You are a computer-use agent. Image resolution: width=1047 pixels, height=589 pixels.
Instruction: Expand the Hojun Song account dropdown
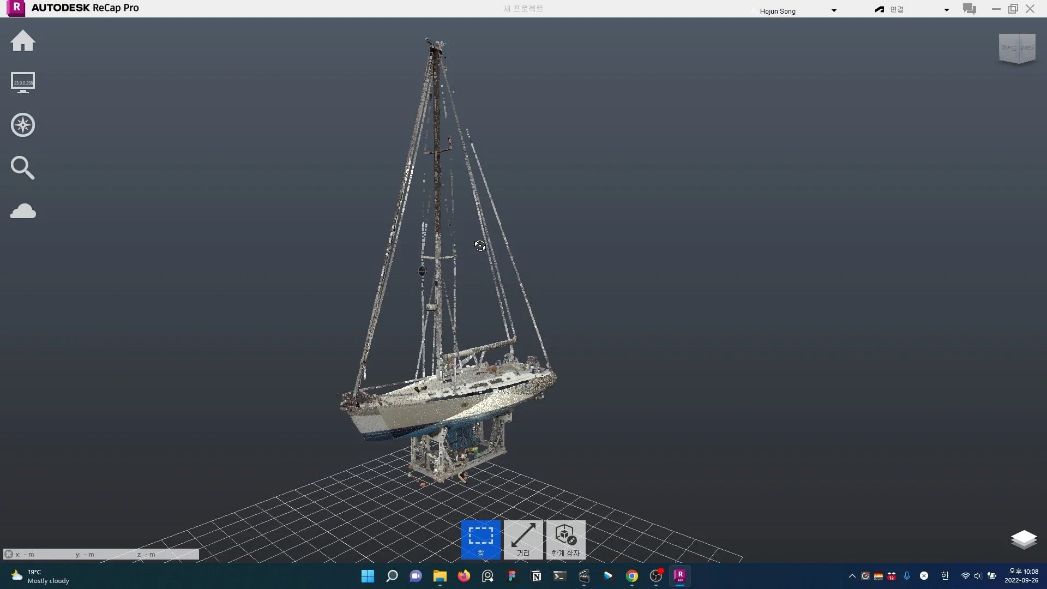pos(833,10)
